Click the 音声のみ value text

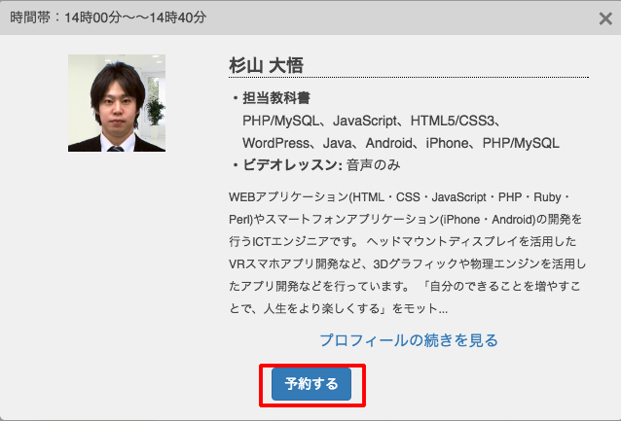(x=373, y=165)
